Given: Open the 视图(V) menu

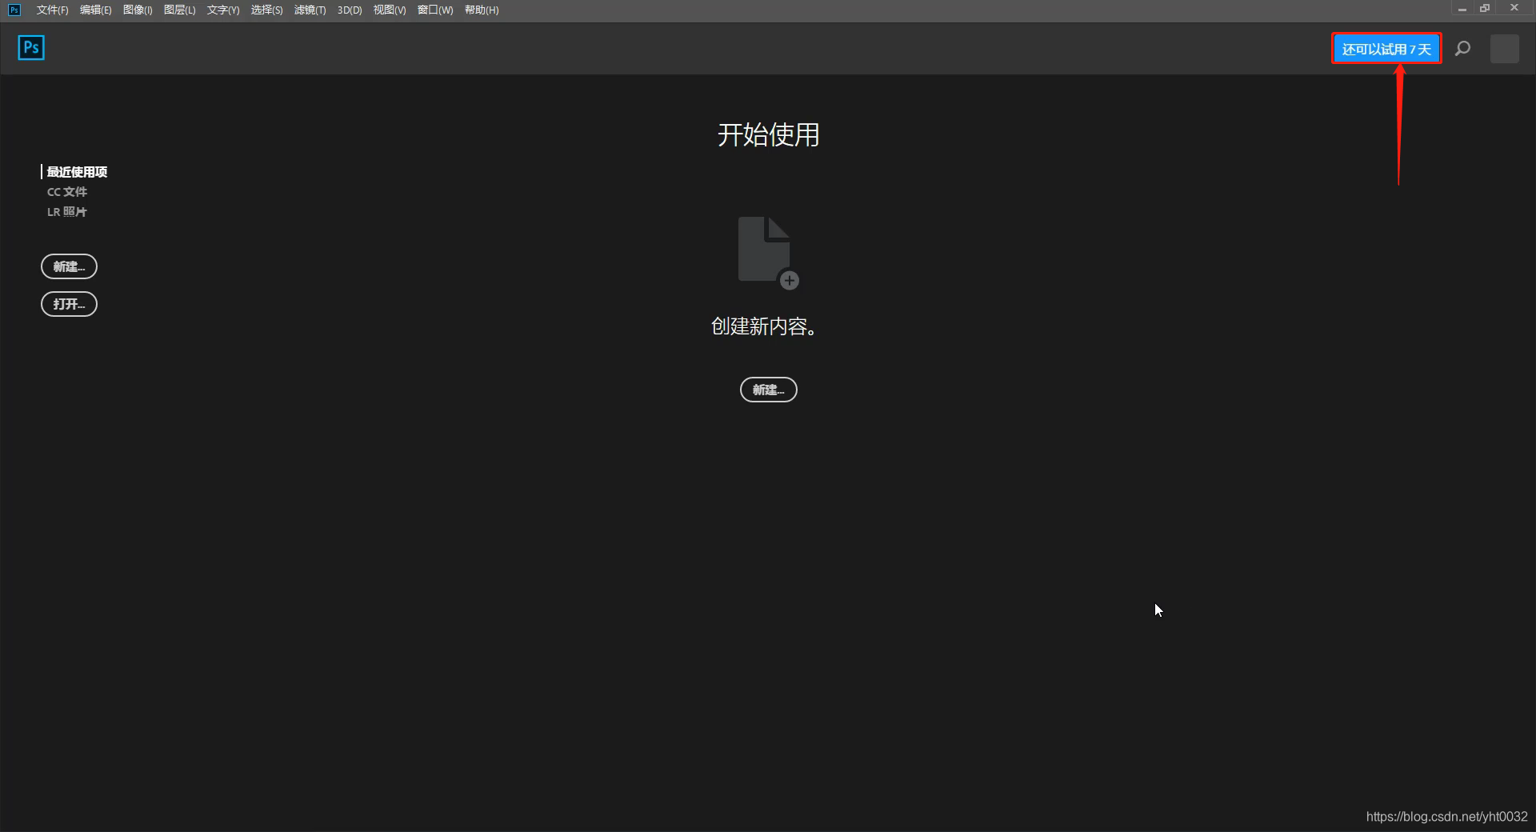Looking at the screenshot, I should [x=390, y=10].
